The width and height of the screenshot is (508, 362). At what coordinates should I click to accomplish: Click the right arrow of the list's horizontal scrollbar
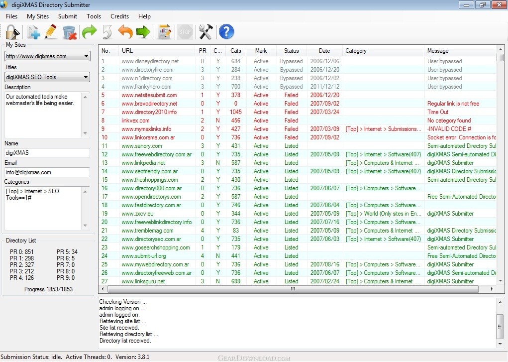[492, 289]
